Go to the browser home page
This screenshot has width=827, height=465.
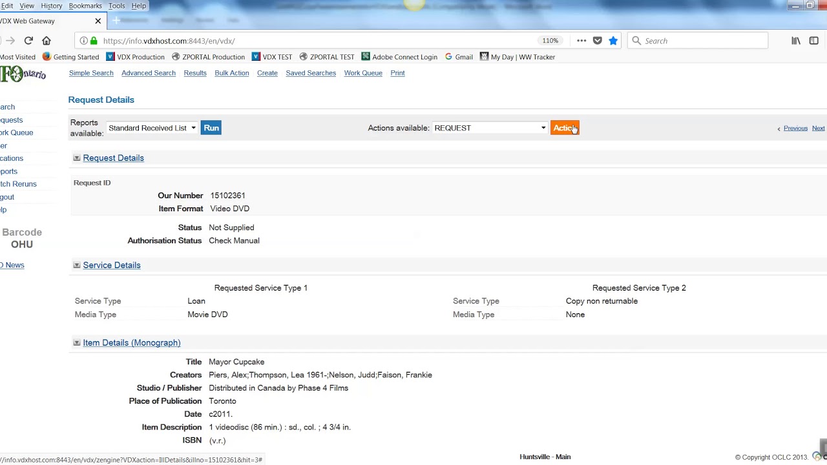point(47,41)
